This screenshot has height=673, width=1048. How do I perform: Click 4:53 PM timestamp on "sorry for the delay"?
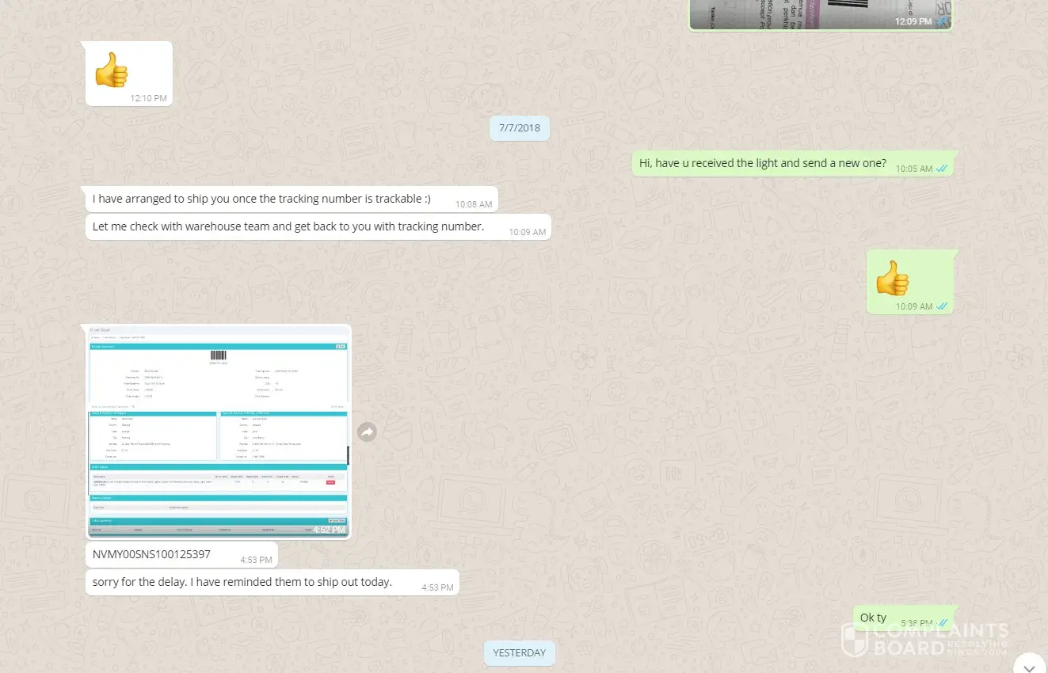pos(437,587)
